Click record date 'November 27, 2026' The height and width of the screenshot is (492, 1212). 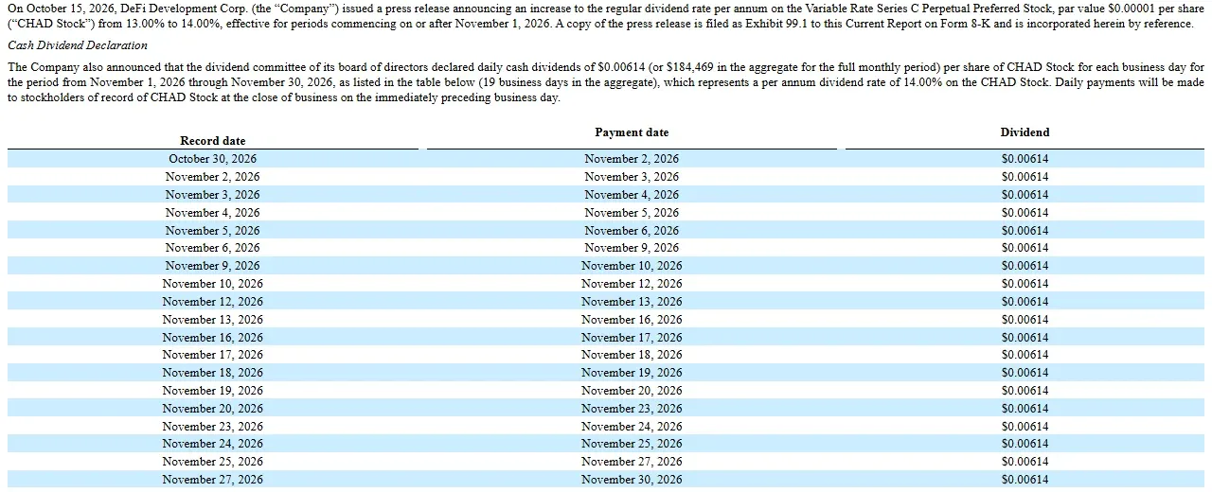[213, 480]
